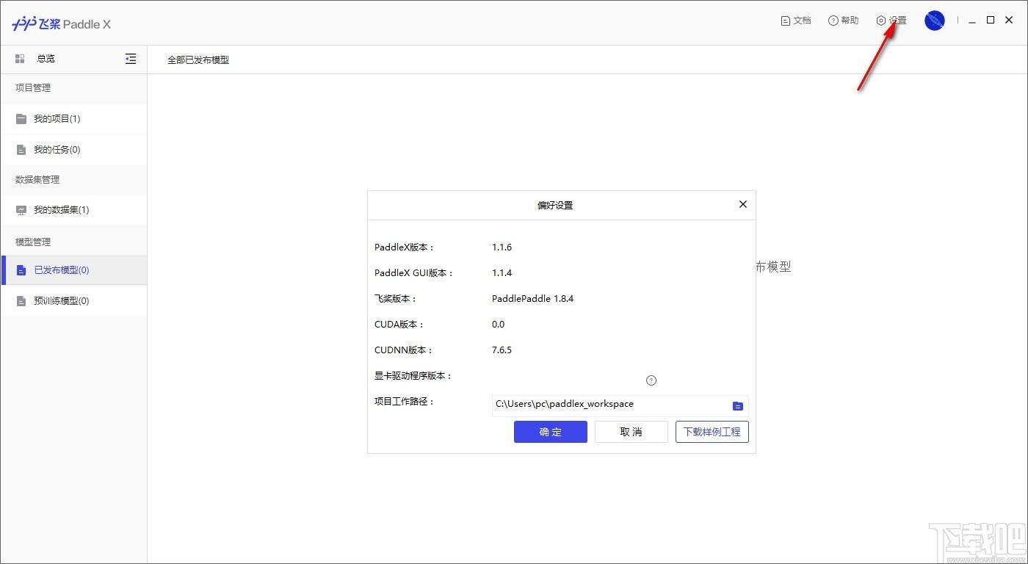Viewport: 1028px width, 564px height.
Task: Close the PaddleX application window
Action: coord(1009,21)
